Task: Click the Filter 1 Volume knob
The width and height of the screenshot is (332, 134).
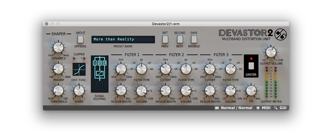Action: [x=142, y=91]
